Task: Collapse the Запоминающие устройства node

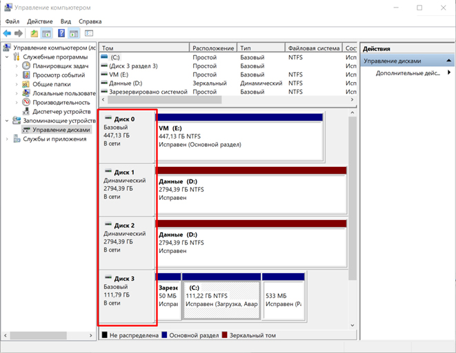Action: (7, 121)
